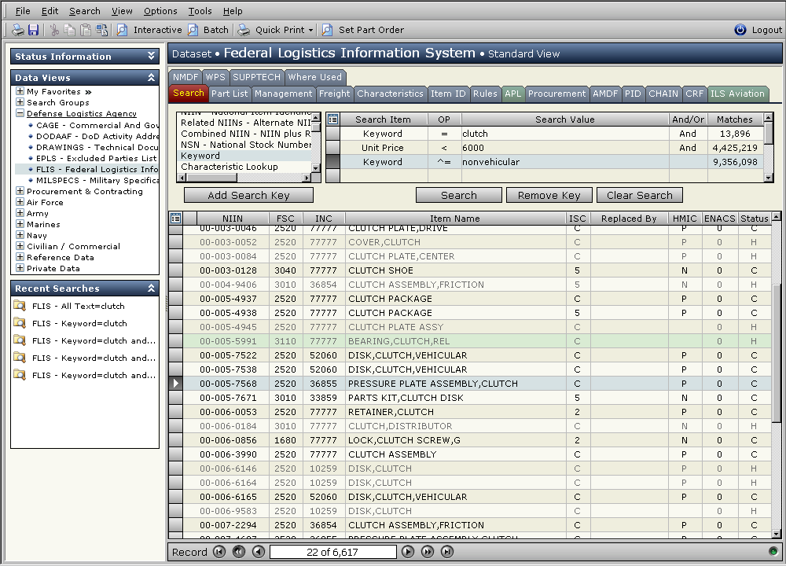Go to the previous record
Screen dimensions: 786x566
click(259, 552)
